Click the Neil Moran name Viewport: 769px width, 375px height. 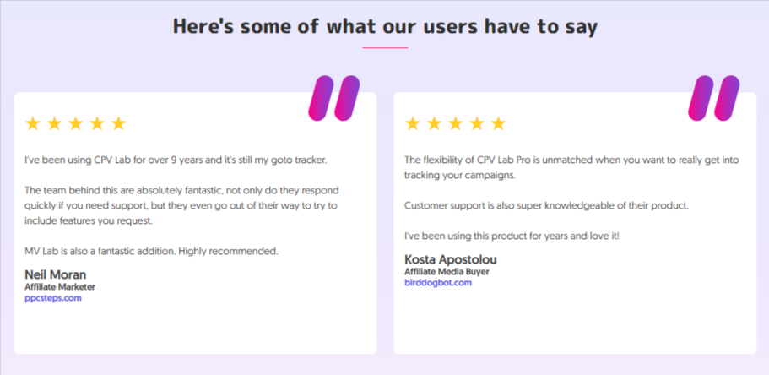coord(56,274)
